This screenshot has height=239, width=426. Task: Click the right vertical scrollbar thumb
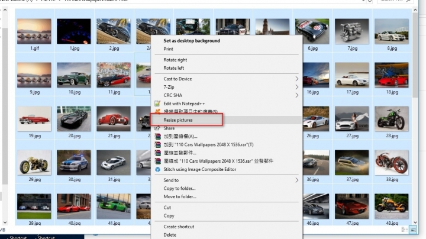[x=415, y=55]
